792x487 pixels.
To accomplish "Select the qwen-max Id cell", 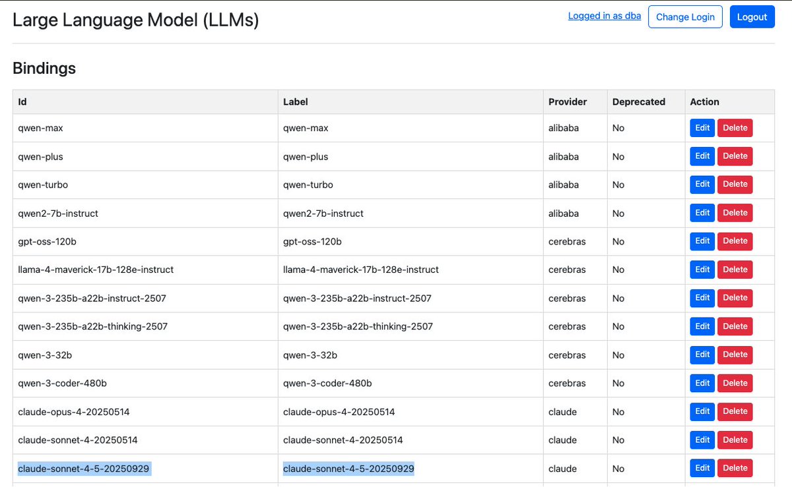I will point(145,128).
